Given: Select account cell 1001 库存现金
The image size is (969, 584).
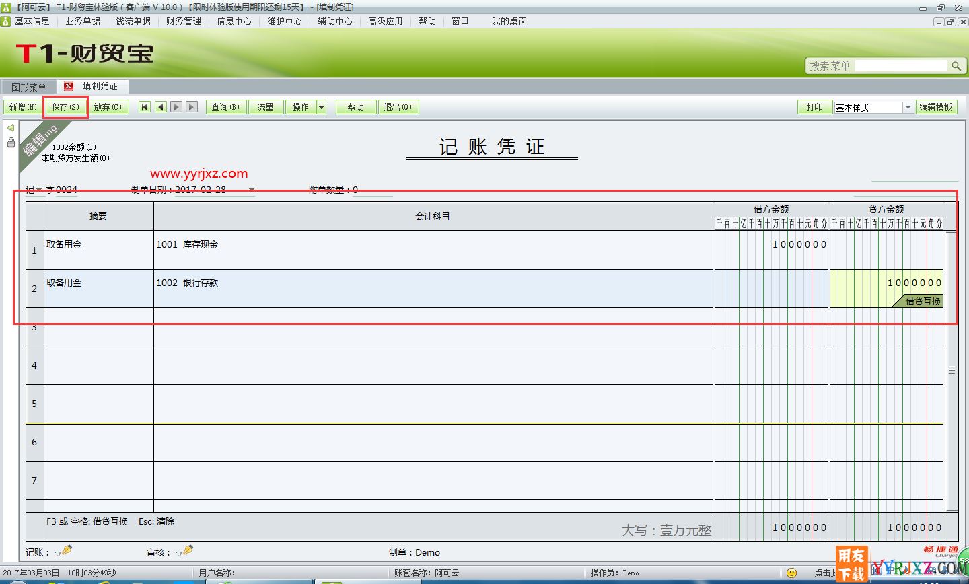Looking at the screenshot, I should pos(433,250).
